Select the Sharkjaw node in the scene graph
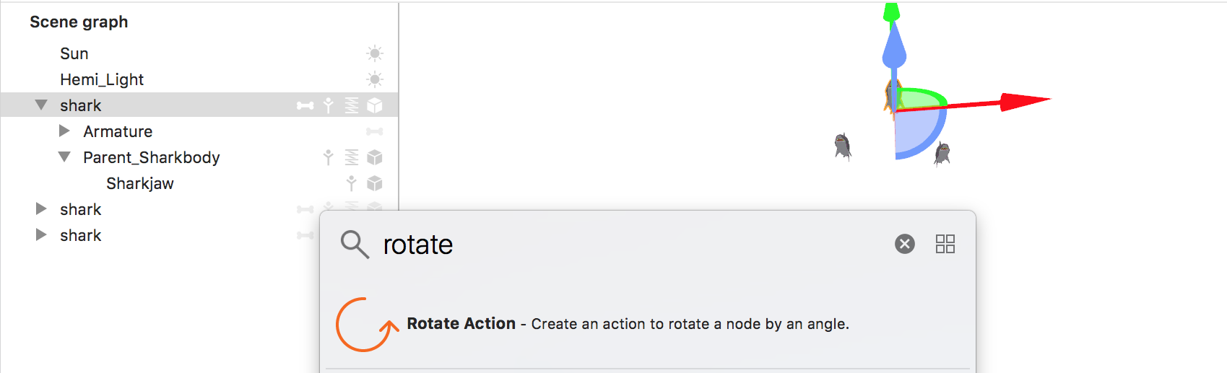The height and width of the screenshot is (373, 1227). [140, 183]
